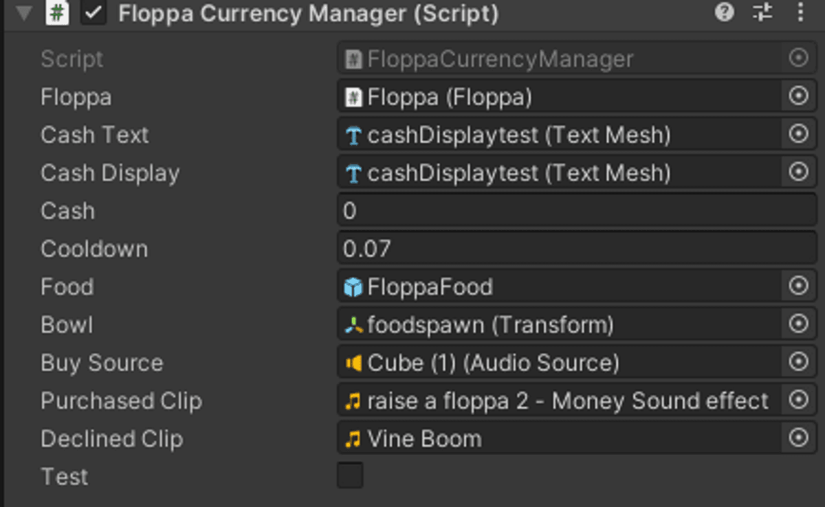This screenshot has width=825, height=507.
Task: Disable the Floppa Currency Manager component checkbox
Action: (93, 13)
